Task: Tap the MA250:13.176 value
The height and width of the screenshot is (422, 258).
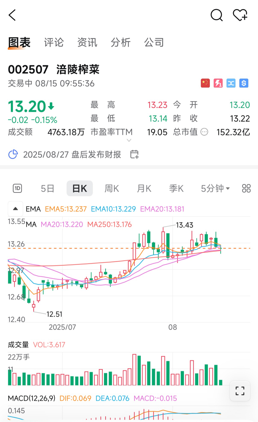Action: [x=110, y=224]
